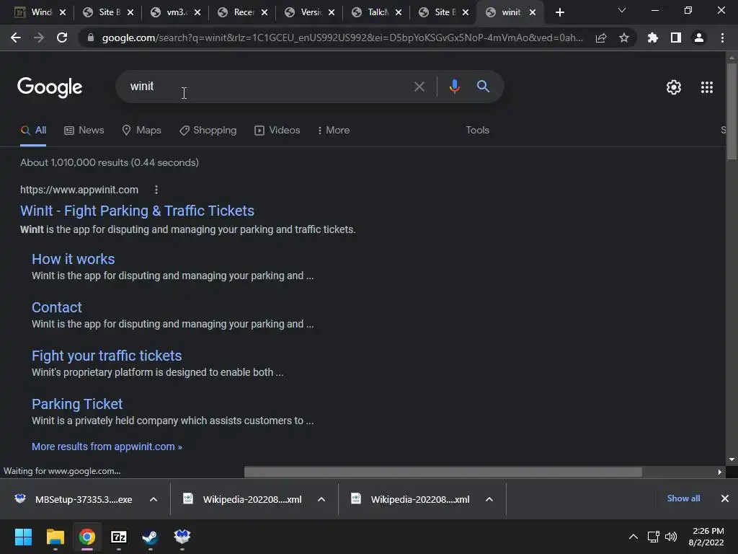
Task: Switch to the Videos results tab
Action: click(277, 130)
